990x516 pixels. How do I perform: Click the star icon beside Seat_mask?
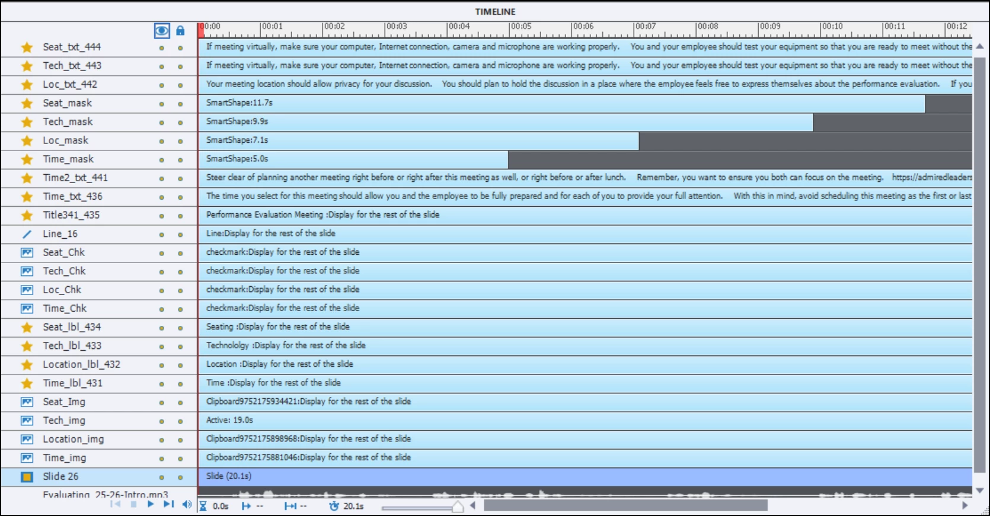pyautogui.click(x=27, y=104)
